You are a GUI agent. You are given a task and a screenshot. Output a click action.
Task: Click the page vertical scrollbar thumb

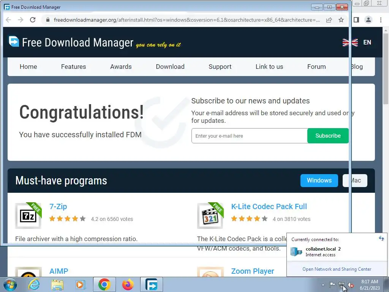[x=386, y=69]
